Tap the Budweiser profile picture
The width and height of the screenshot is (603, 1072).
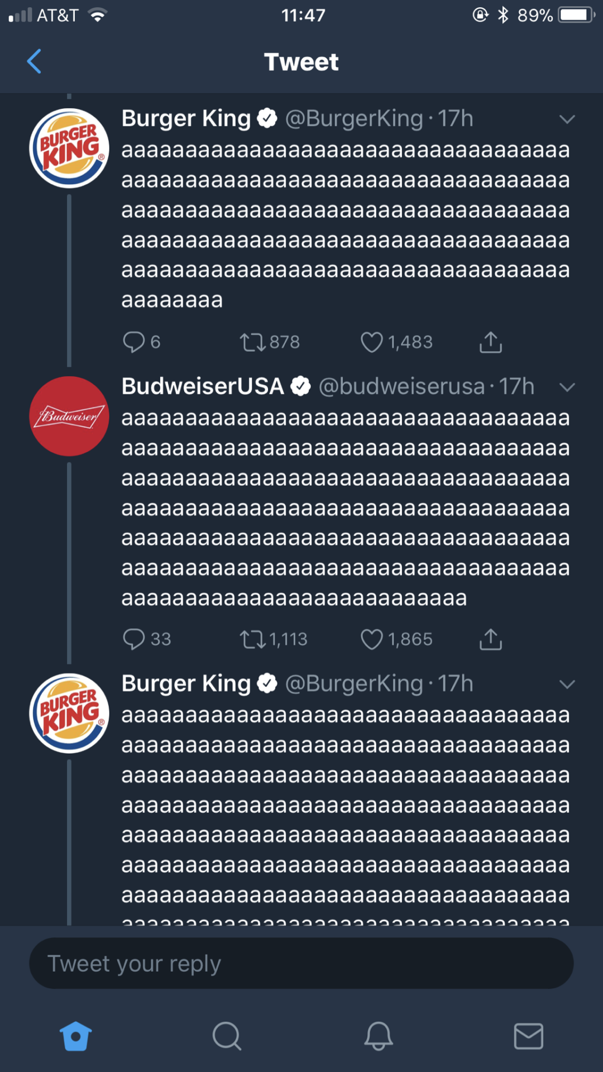(x=69, y=416)
